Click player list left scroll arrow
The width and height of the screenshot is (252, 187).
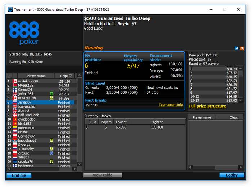click(x=9, y=169)
